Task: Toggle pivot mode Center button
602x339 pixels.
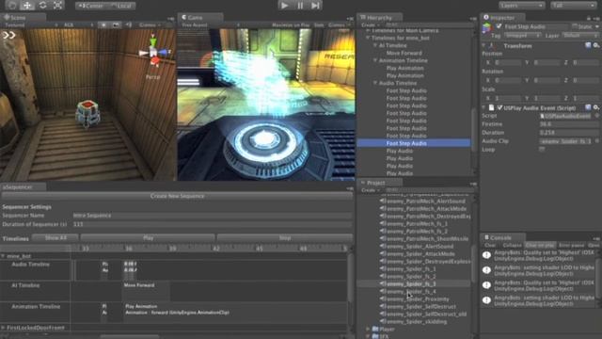Action: [x=90, y=6]
